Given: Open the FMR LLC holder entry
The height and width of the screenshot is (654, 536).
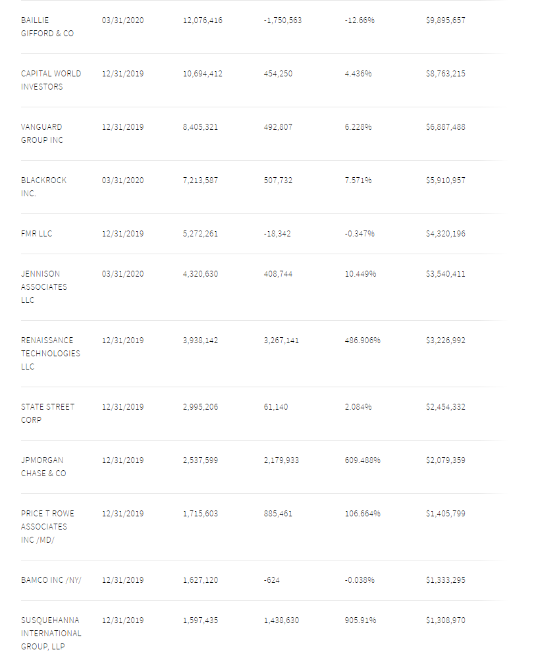Looking at the screenshot, I should tap(36, 234).
